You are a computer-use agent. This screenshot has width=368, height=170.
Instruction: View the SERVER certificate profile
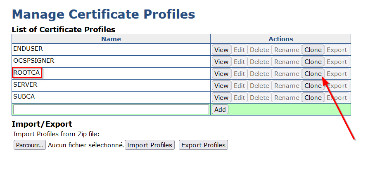(221, 85)
